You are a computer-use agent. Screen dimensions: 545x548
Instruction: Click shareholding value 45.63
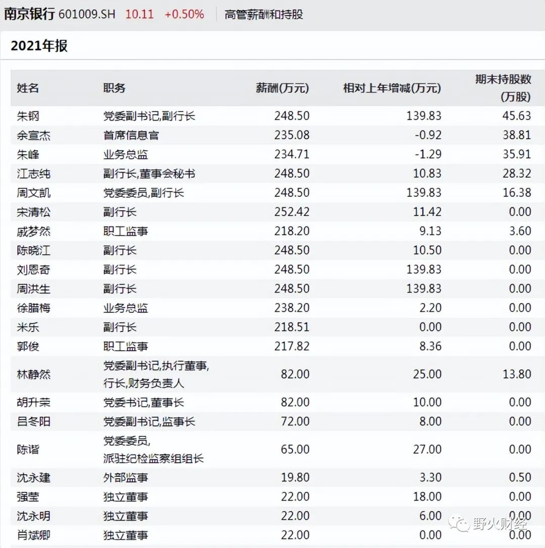tap(517, 116)
